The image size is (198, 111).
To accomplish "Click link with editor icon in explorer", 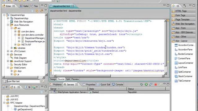I will pyautogui.click(x=37, y=11).
